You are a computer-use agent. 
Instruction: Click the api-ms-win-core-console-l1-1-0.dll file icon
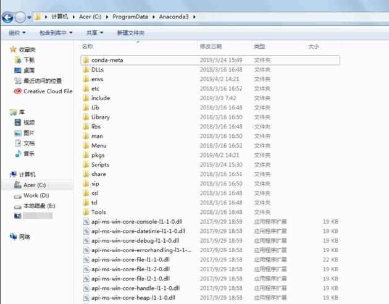point(86,221)
